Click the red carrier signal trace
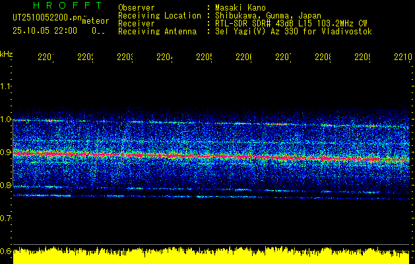The width and height of the screenshot is (415, 264). [x=211, y=156]
